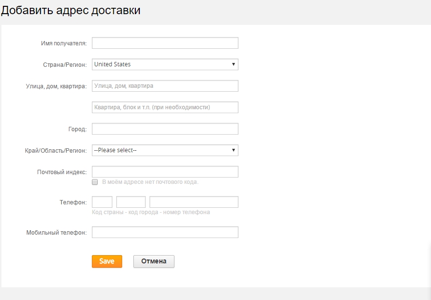431x300 pixels.
Task: Tick the no postal code checkbox
Action: (x=95, y=182)
